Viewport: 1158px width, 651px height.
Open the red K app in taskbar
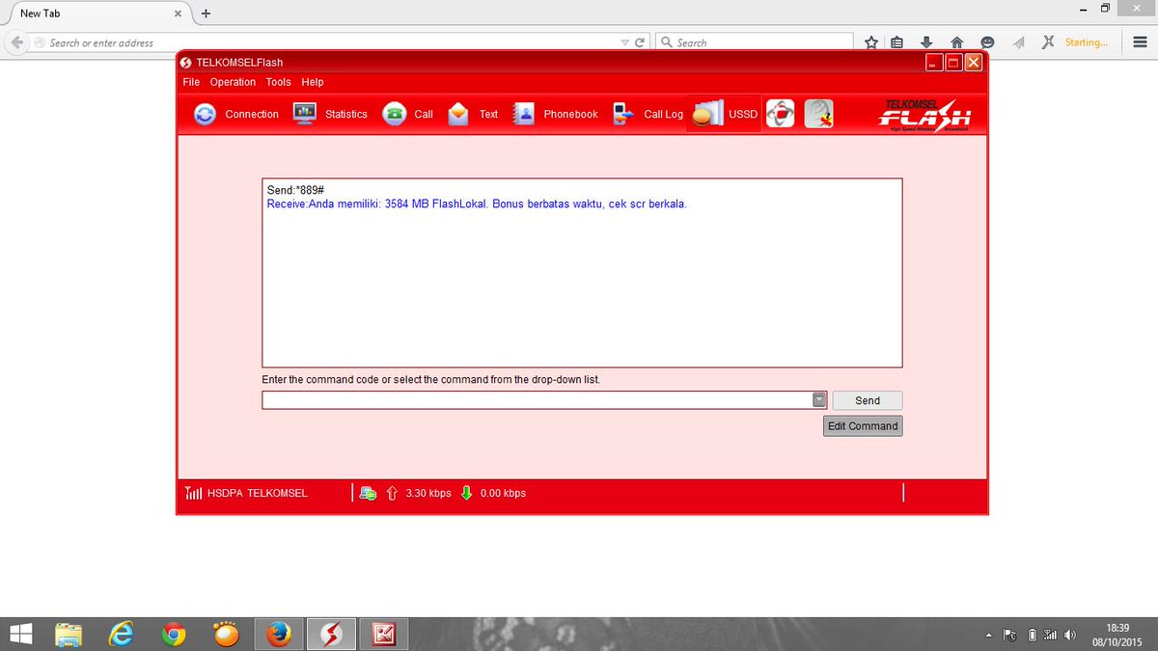tap(383, 634)
